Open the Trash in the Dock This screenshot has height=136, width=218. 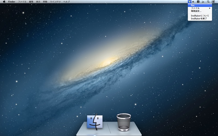click(x=124, y=122)
